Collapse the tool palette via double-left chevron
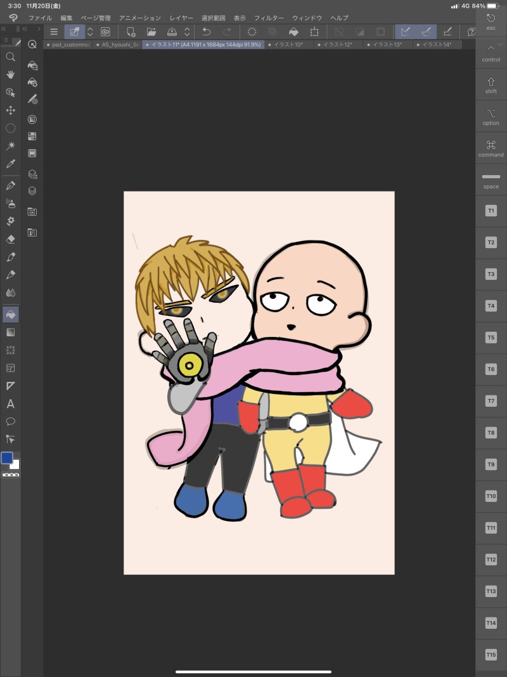 3,29
